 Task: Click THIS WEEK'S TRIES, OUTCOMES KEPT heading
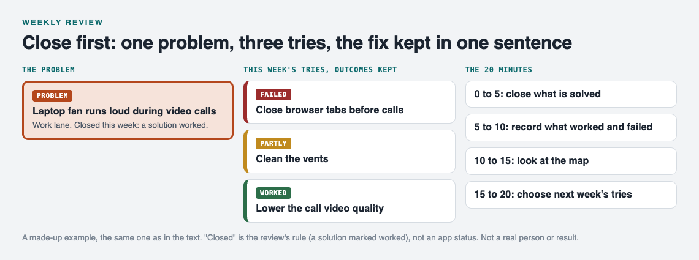[320, 70]
